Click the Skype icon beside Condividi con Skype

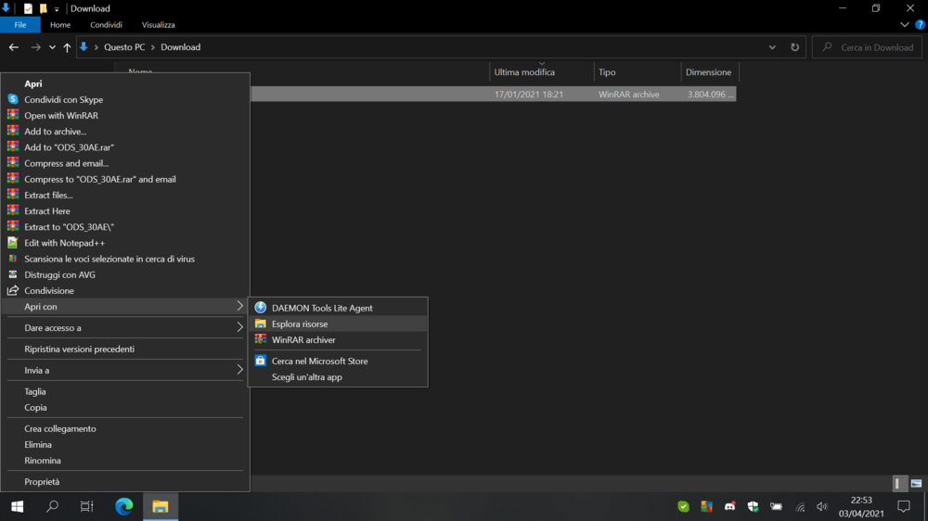click(12, 99)
